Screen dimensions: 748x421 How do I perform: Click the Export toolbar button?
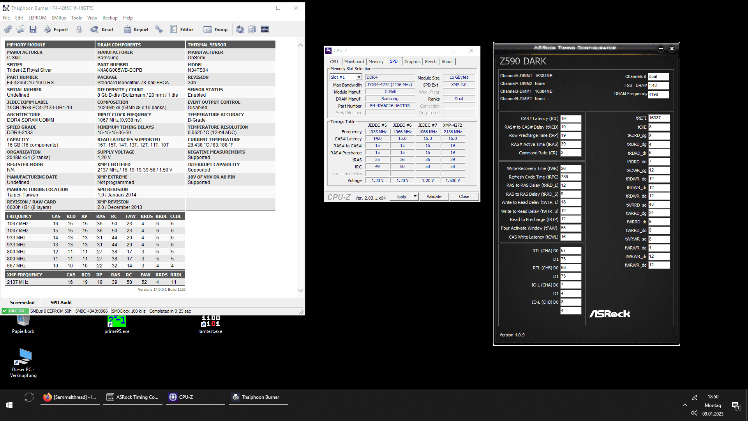tap(56, 29)
